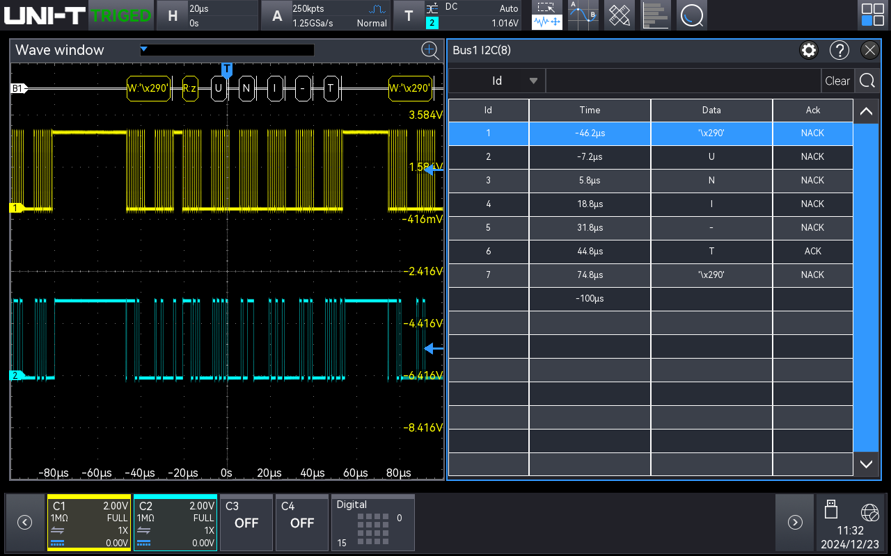This screenshot has height=556, width=891.
Task: Open the display layout selector
Action: pyautogui.click(x=872, y=14)
